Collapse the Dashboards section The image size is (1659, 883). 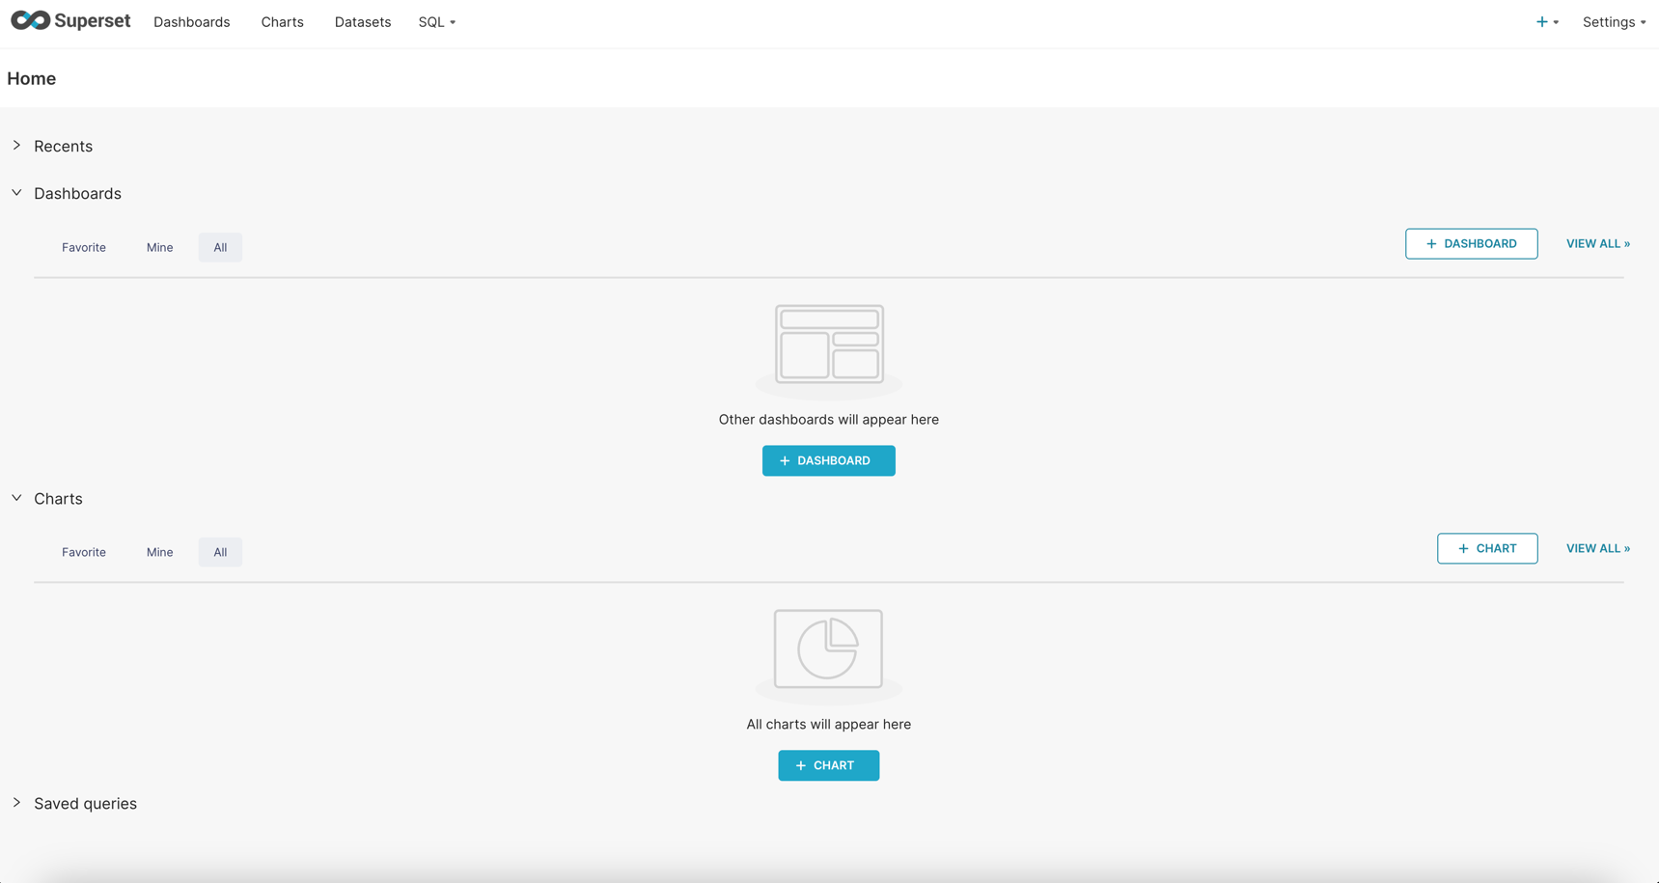pos(15,192)
